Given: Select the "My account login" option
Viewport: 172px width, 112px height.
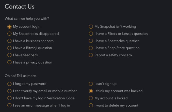Looking at the screenshot, I should coord(9,26).
